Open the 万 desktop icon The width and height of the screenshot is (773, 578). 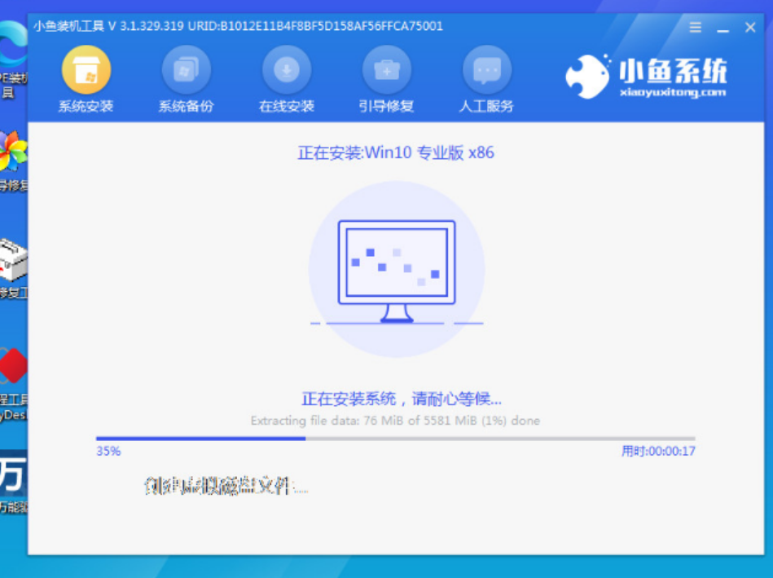coord(13,472)
